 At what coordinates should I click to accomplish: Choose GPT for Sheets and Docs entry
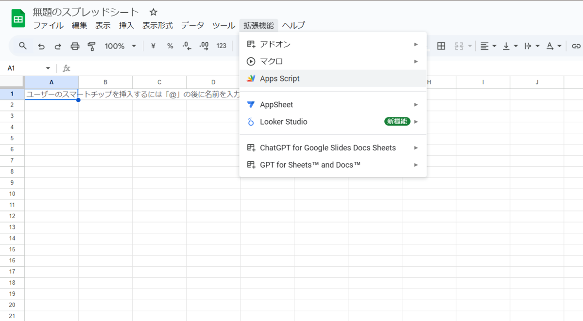(333, 165)
